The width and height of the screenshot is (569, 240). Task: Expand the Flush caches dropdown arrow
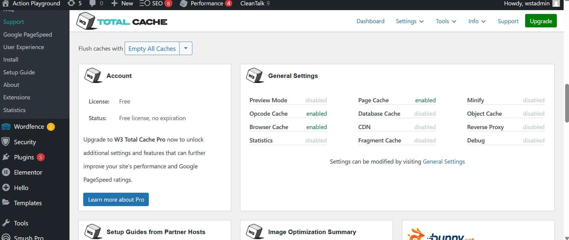(186, 48)
